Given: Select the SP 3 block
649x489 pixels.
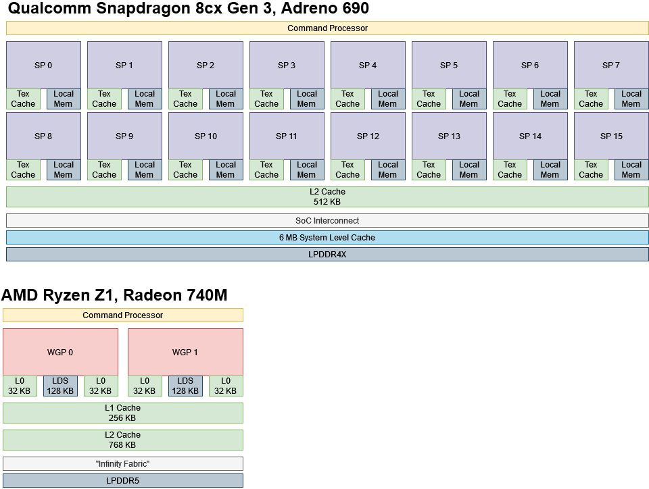Looking at the screenshot, I should pos(287,65).
